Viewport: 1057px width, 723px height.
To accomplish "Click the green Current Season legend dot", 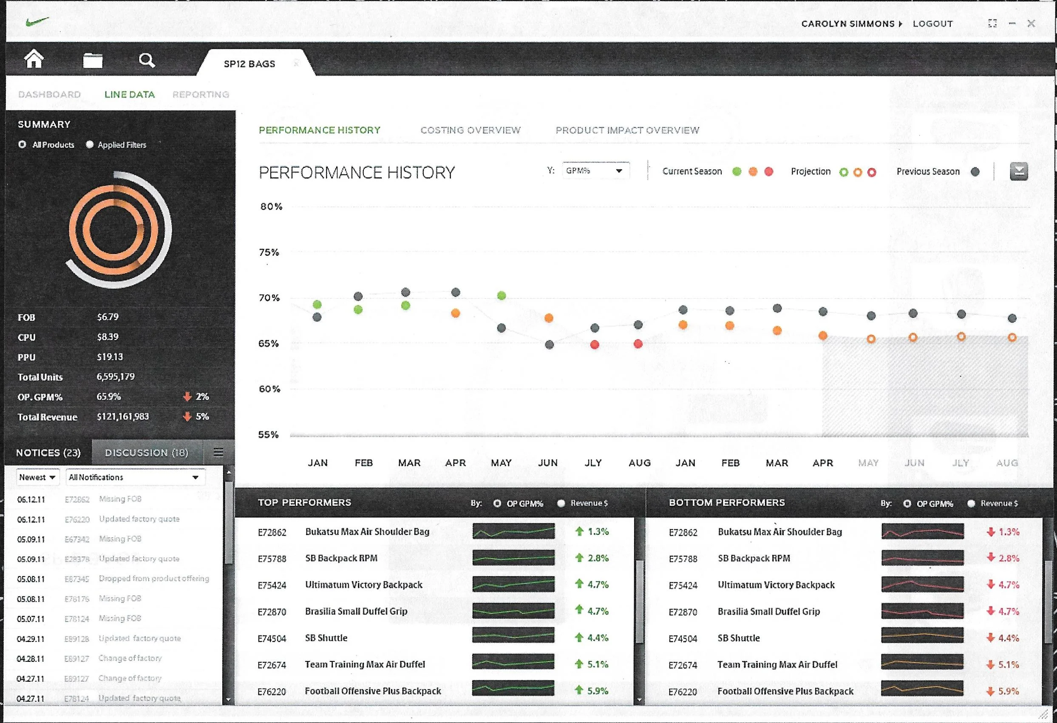I will click(x=737, y=172).
